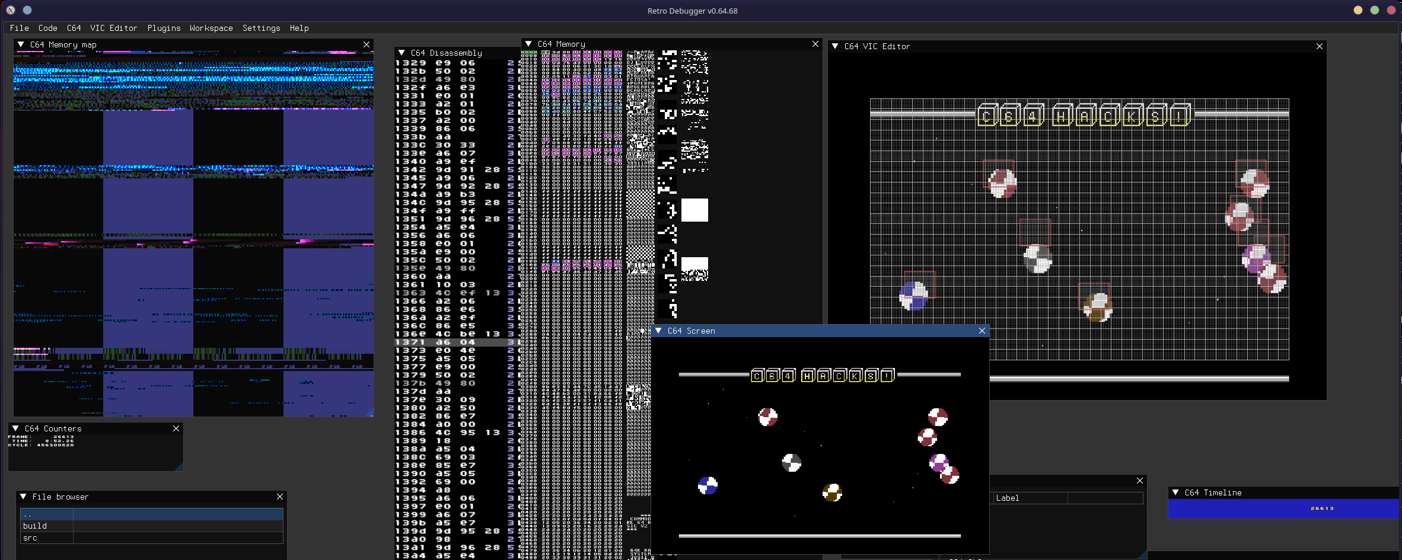
Task: Click the Label column header
Action: pos(1030,498)
